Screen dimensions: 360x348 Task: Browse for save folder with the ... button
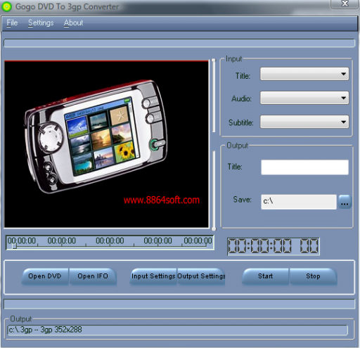coord(345,202)
